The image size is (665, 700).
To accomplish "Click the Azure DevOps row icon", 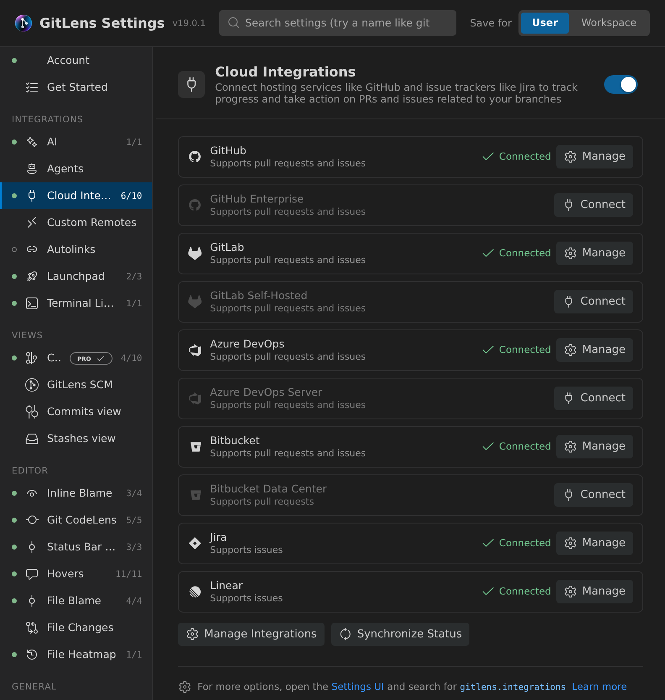I will pos(195,350).
